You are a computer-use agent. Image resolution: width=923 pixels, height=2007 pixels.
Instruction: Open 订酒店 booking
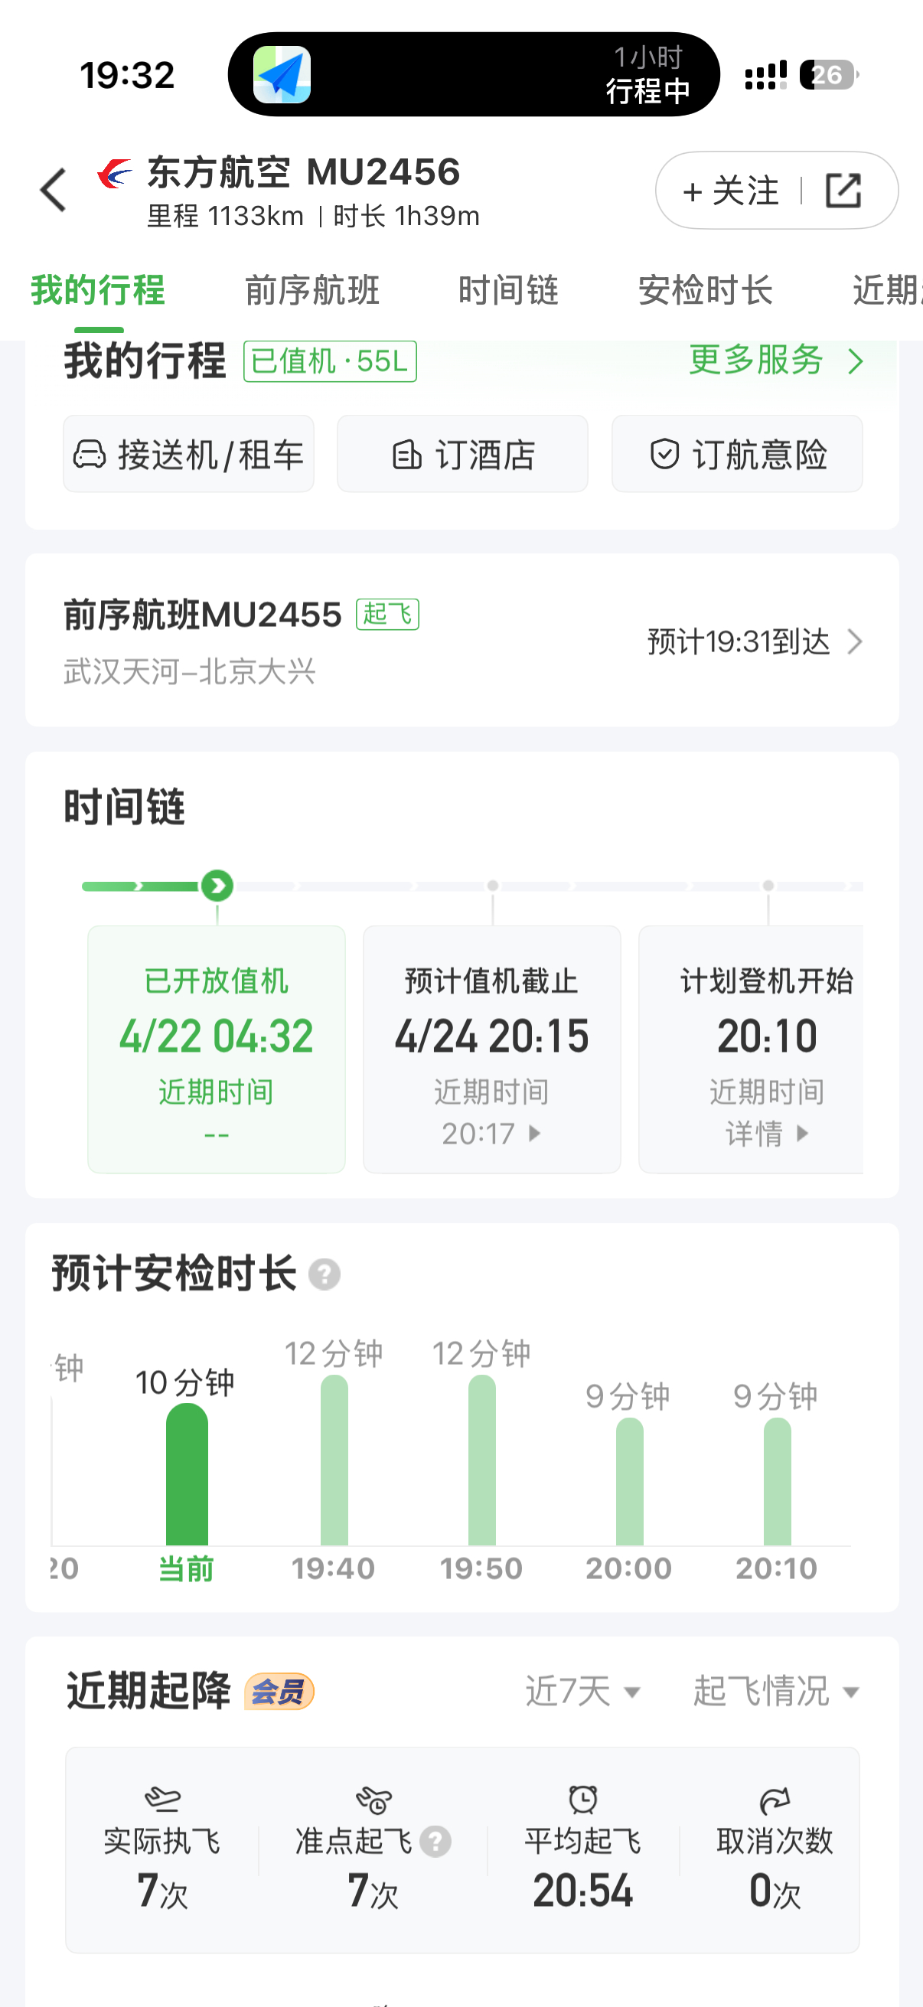coord(463,454)
